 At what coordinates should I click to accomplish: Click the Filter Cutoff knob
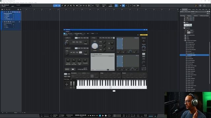point(95,46)
